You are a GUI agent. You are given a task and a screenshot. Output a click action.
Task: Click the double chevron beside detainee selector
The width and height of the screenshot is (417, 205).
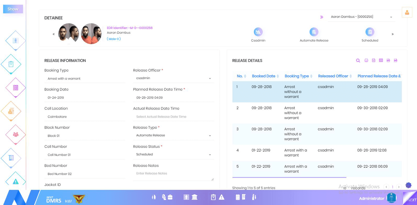click(x=322, y=17)
